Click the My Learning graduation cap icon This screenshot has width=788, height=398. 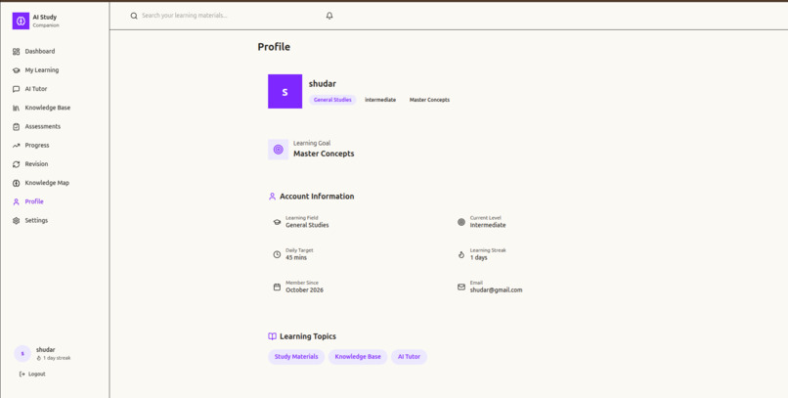pos(16,70)
